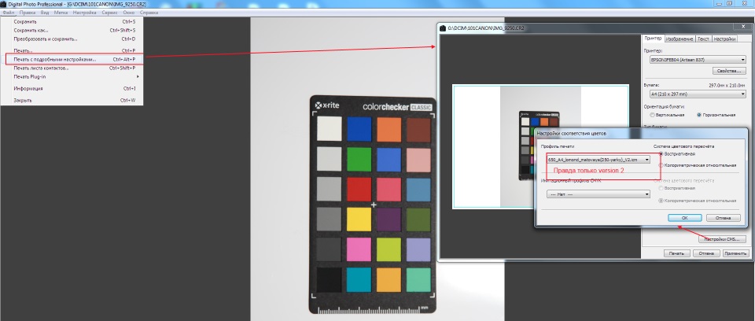Screen dimensions: 755x321
Task: Expand the Печать Plug-in submenu
Action: [x=72, y=76]
